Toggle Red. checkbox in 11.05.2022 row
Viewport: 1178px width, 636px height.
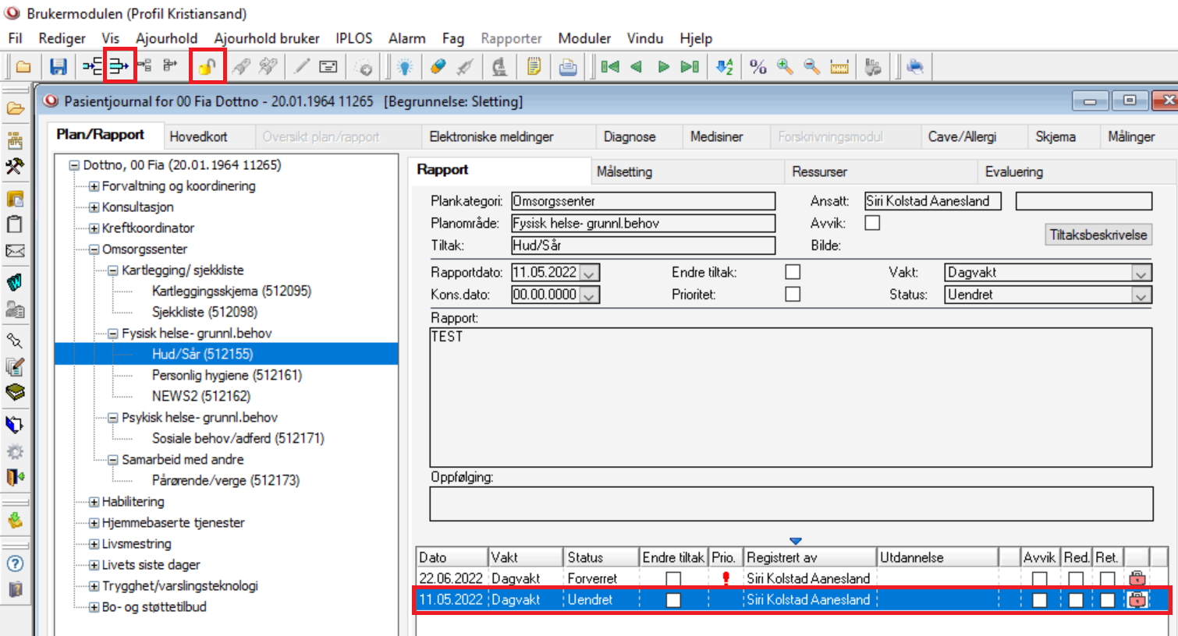click(1076, 600)
